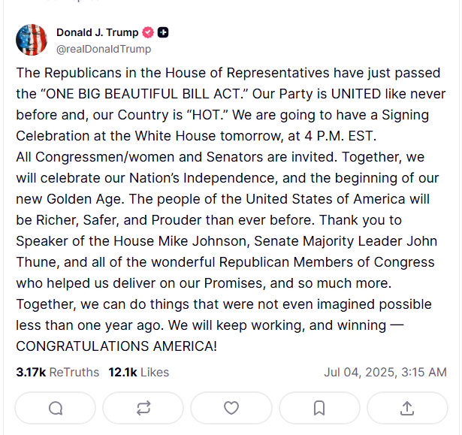Open Donald J. Trump's profile avatar

[32, 40]
